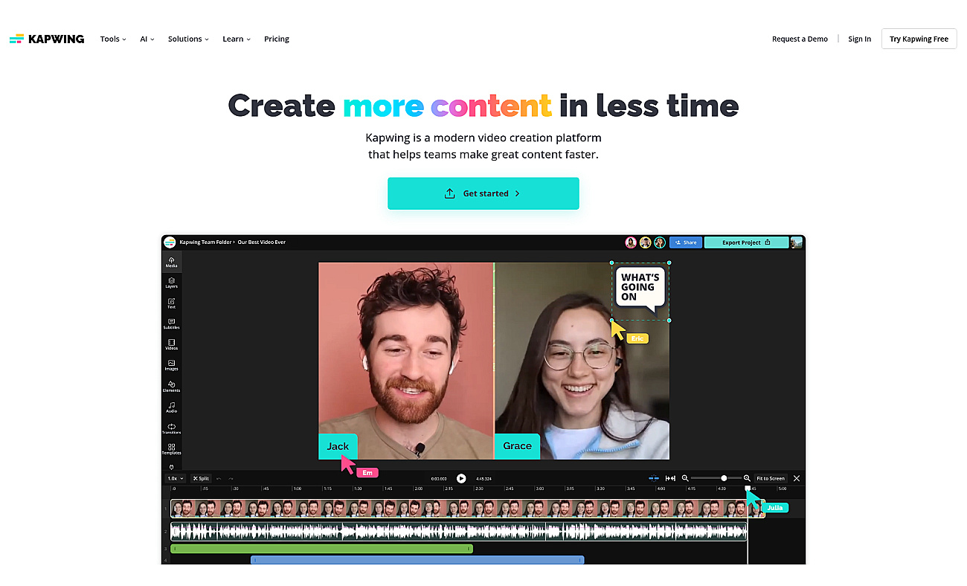Open the Media panel in the editor sidebar
967x586 pixels.
tap(171, 262)
